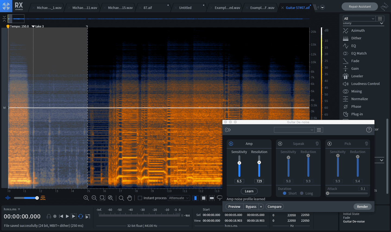Open the Gain module
391x232 pixels.
click(x=355, y=69)
